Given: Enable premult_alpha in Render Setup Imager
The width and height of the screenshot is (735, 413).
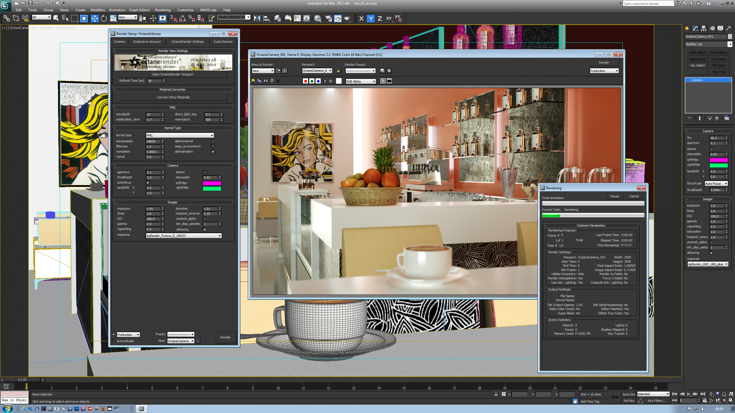Looking at the screenshot, I should click(204, 219).
